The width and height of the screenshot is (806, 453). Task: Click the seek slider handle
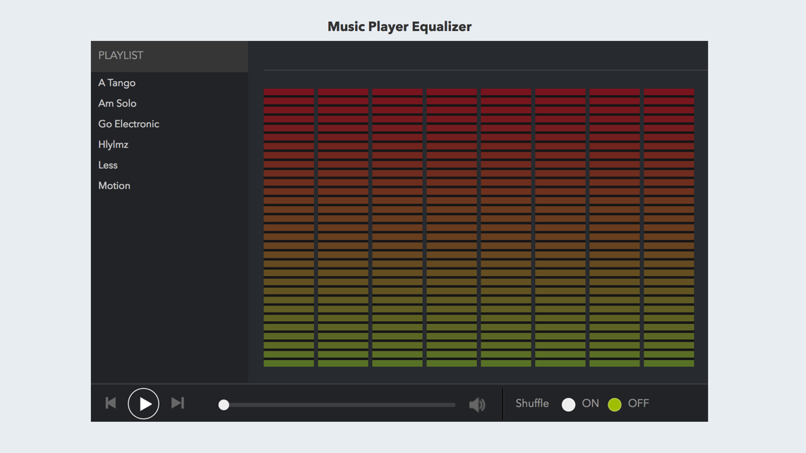click(224, 405)
